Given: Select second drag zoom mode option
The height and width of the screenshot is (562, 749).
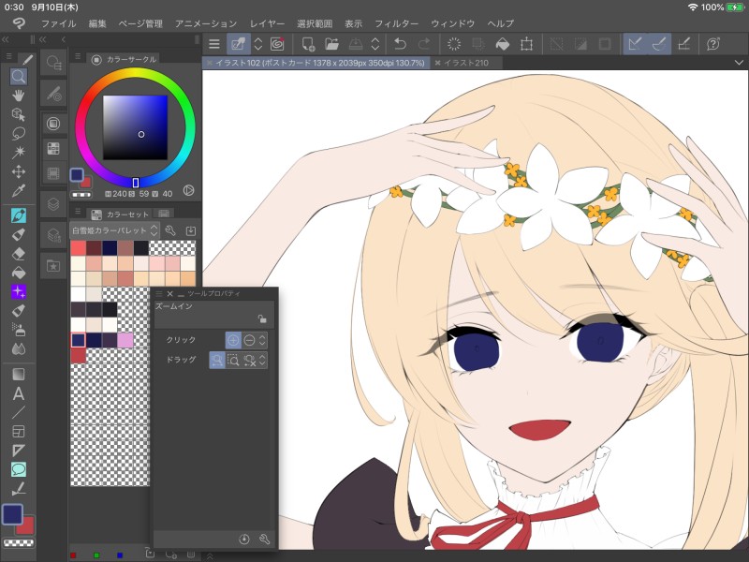Looking at the screenshot, I should coord(233,360).
